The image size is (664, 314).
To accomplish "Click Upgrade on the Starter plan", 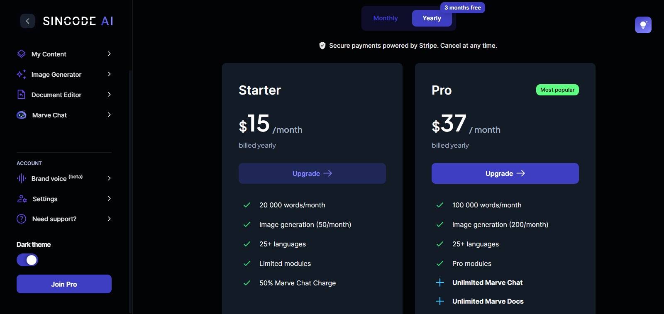I will click(312, 173).
